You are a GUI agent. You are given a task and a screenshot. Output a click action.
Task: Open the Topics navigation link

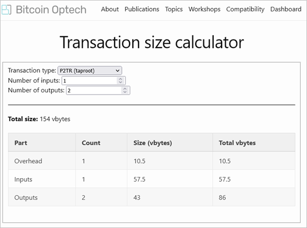[x=174, y=9]
